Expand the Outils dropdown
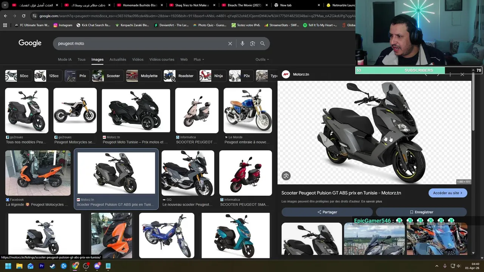This screenshot has height=272, width=484. [x=262, y=60]
